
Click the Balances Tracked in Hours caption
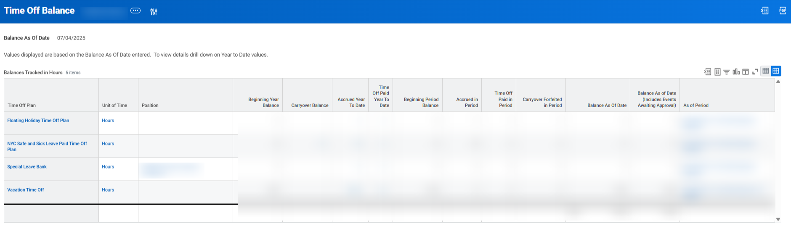[33, 72]
